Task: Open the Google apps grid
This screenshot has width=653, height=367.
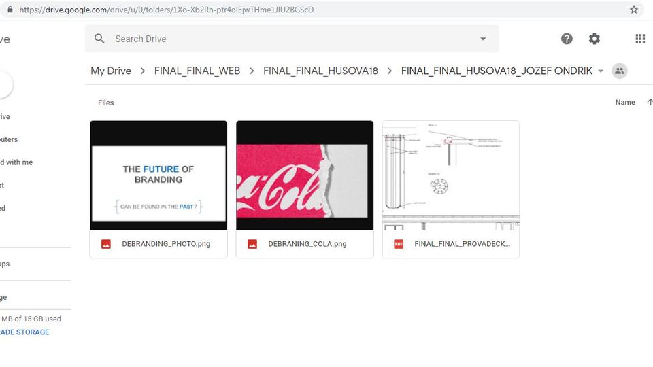Action: pyautogui.click(x=640, y=39)
